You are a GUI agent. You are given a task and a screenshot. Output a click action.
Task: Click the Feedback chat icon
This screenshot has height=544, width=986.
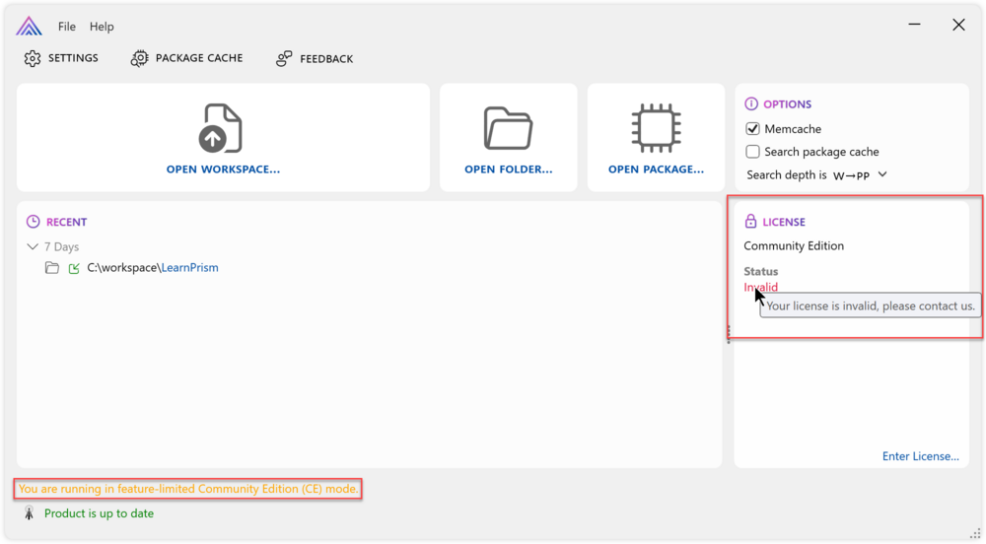click(284, 58)
